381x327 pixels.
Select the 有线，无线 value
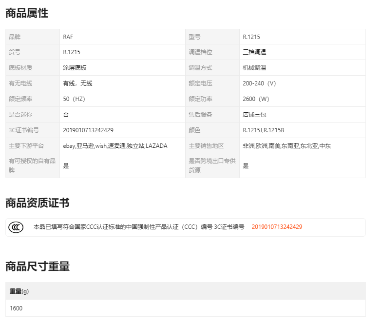[x=77, y=83]
